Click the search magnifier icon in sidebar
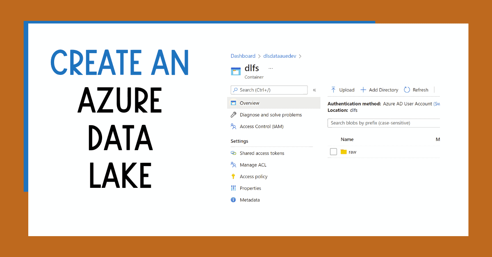The height and width of the screenshot is (257, 492). [x=235, y=90]
